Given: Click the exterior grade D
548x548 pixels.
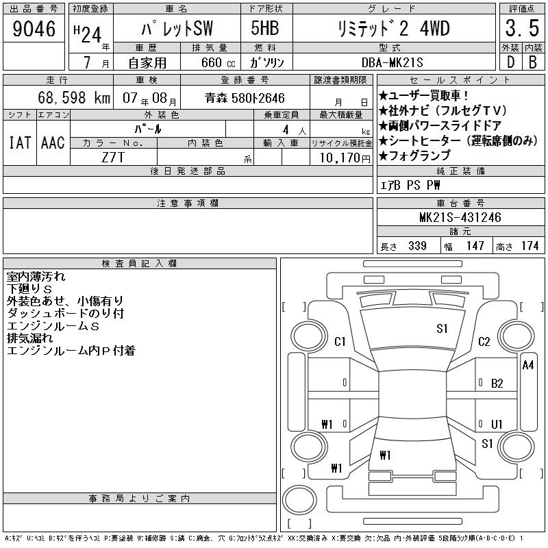Looking at the screenshot, I should click(510, 62).
